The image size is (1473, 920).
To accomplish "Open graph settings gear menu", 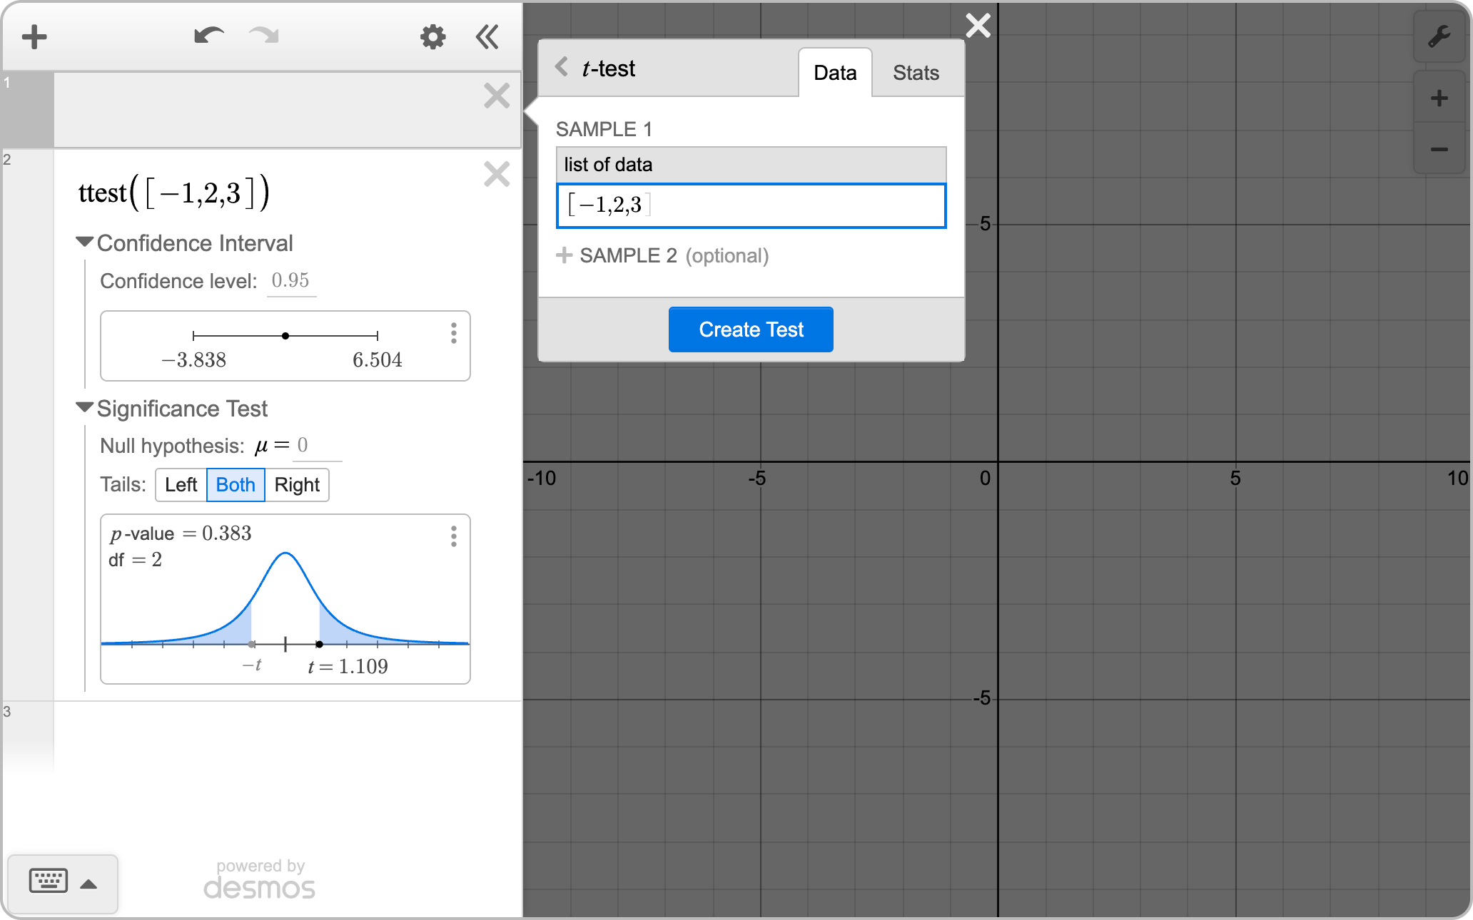I will coord(432,36).
